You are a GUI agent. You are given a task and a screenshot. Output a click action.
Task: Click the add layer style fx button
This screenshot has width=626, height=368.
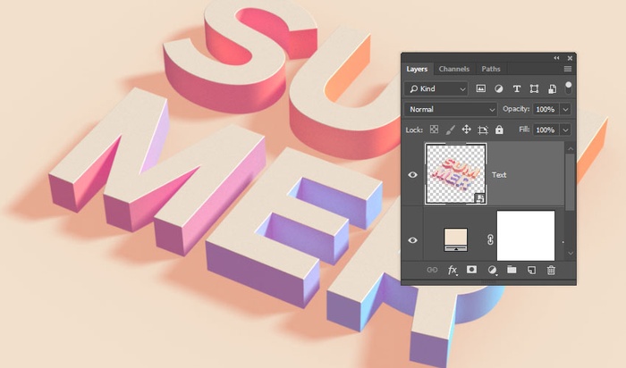click(453, 270)
